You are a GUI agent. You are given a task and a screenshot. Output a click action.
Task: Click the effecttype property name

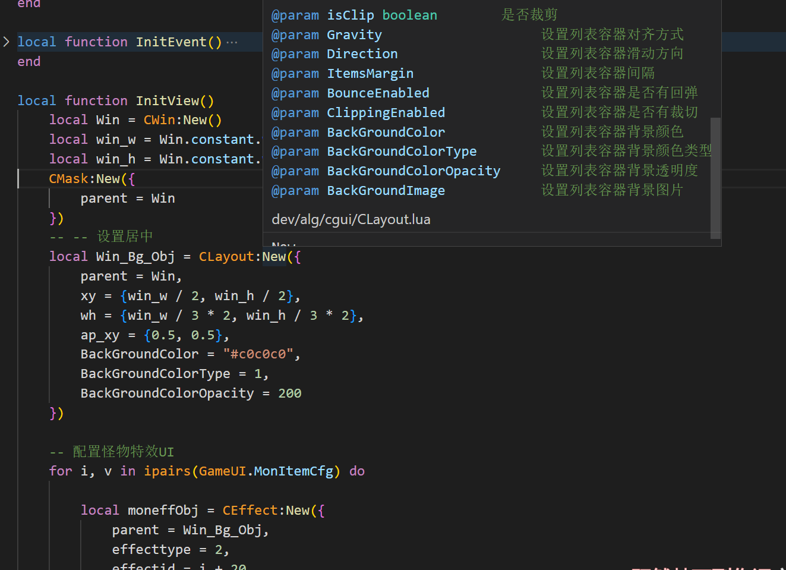click(151, 550)
